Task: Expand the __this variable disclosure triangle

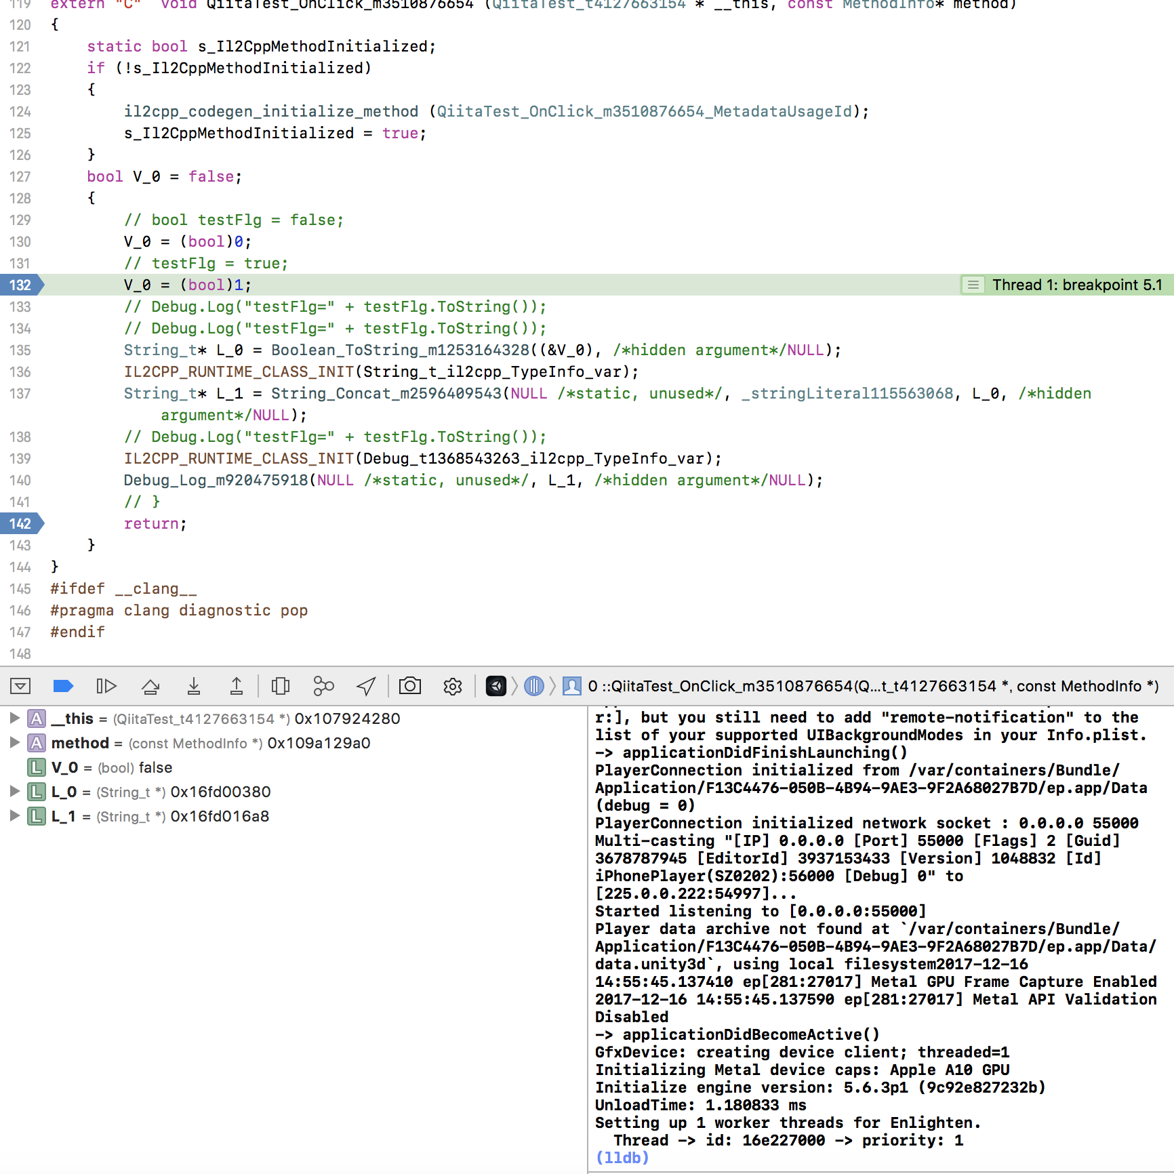Action: 14,718
